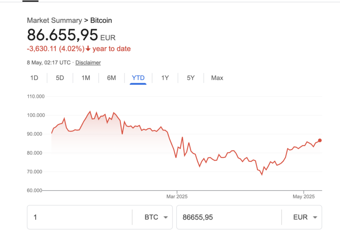Click the EUR dropdown arrow icon

(x=315, y=217)
